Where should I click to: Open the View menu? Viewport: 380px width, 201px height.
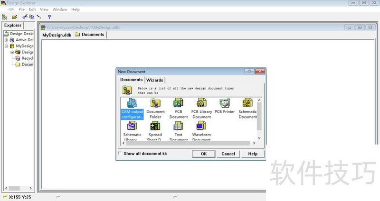(44, 9)
